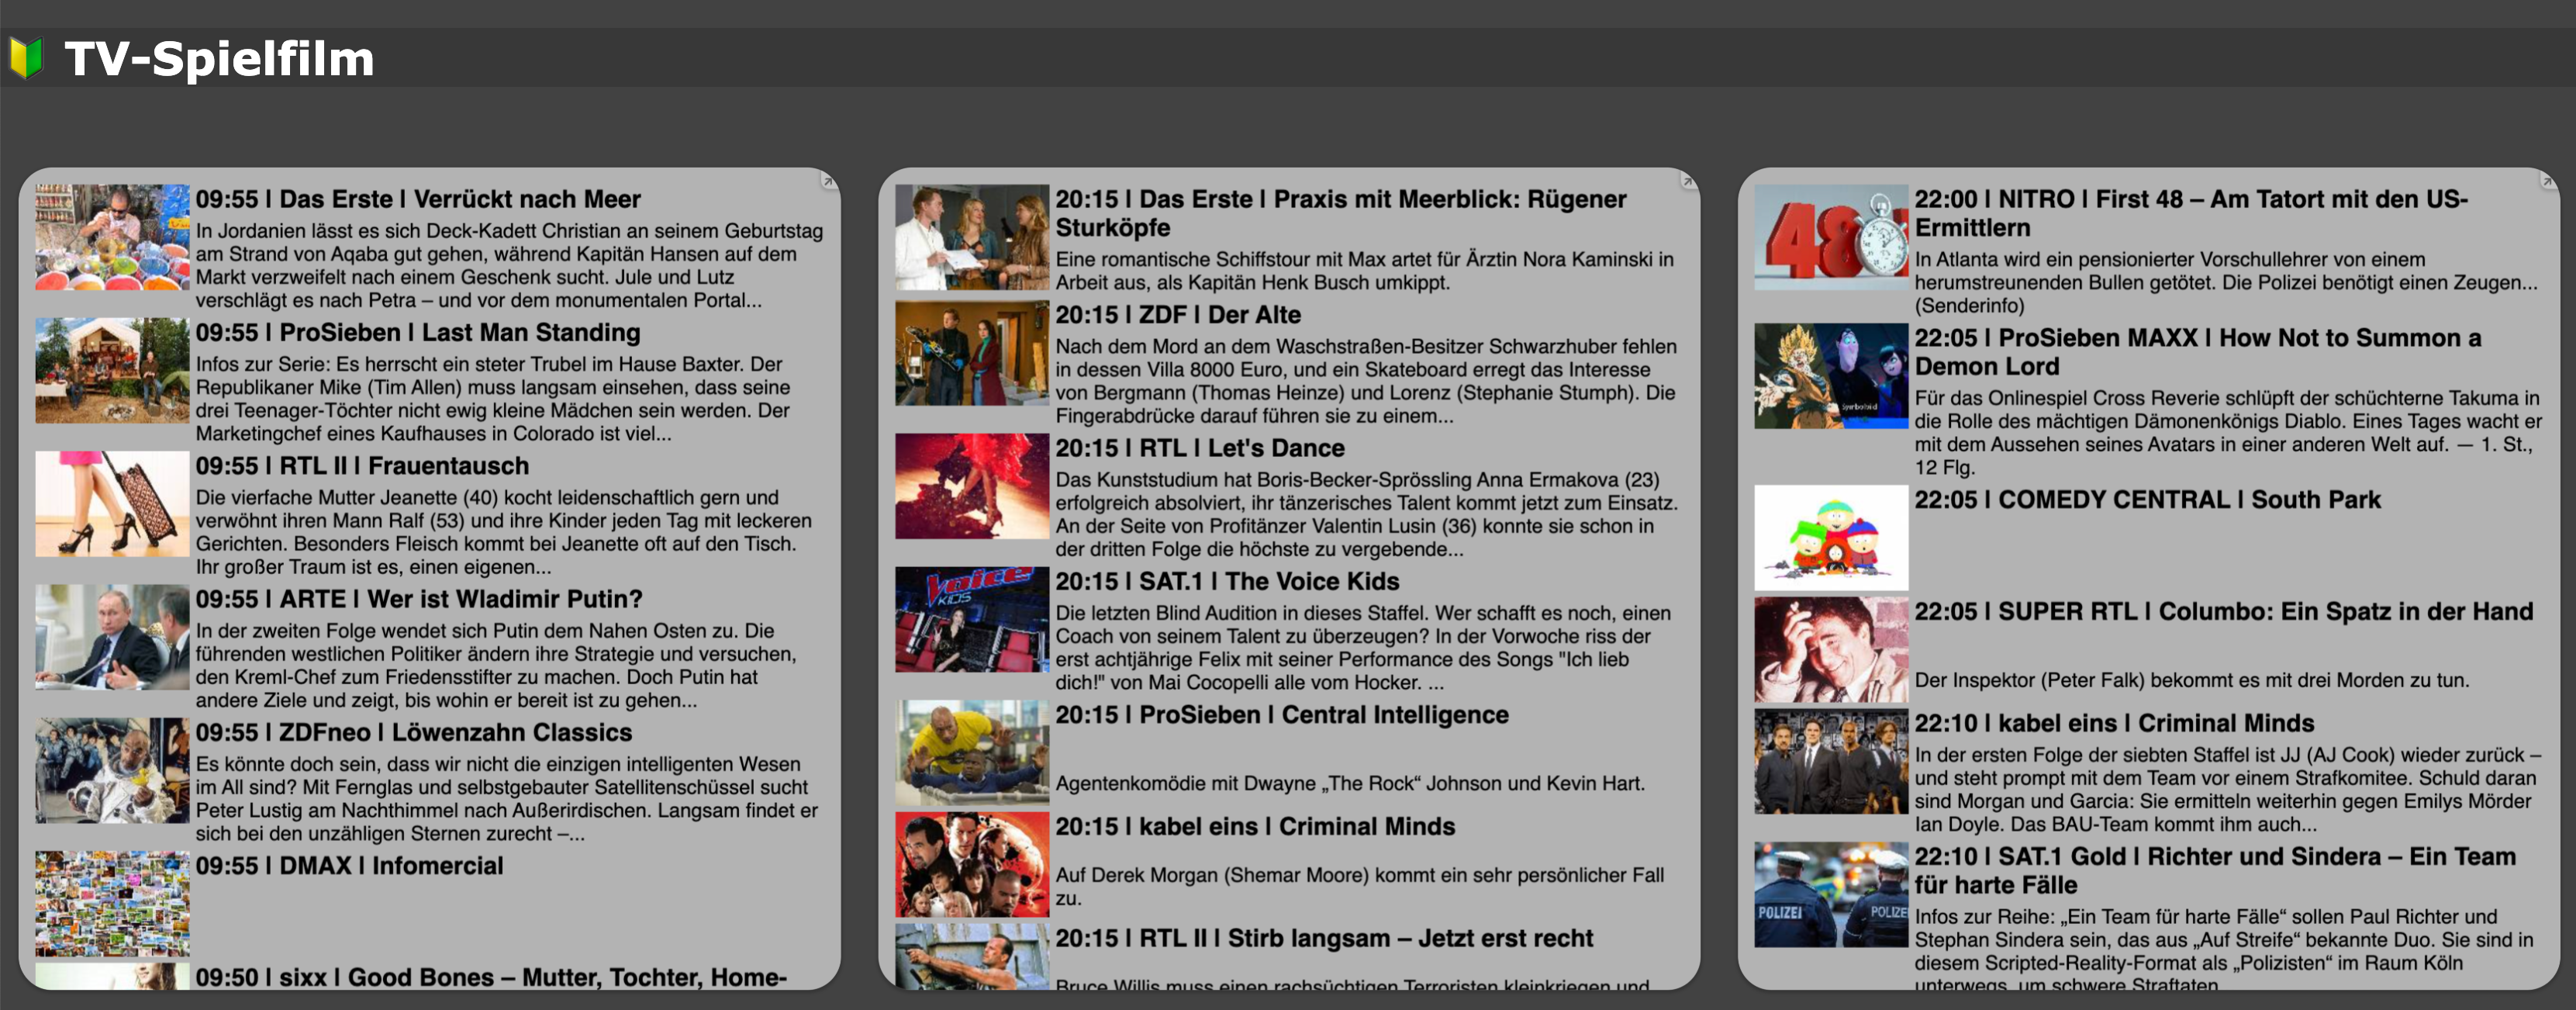This screenshot has height=1010, width=2576.
Task: Open the expand arrow icon on the 22:00 panel
Action: (2548, 181)
